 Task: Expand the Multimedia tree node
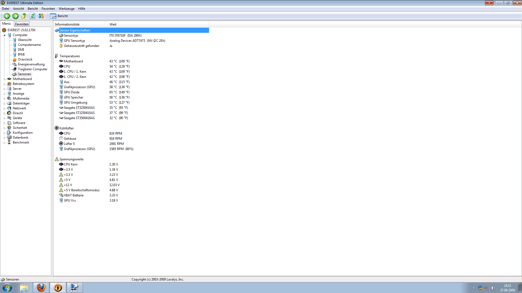coord(4,99)
